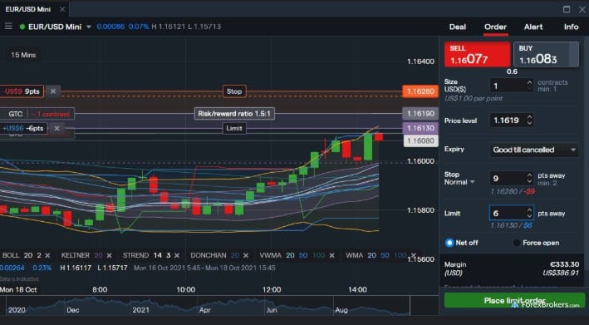Remove the BOLL indicator
The width and height of the screenshot is (589, 325).
[x=47, y=255]
